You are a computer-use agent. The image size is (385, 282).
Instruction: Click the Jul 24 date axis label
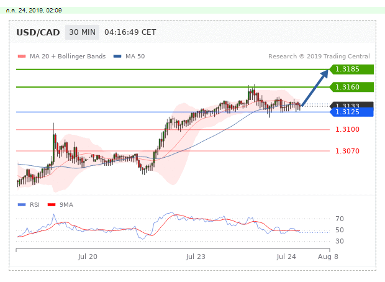286,257
